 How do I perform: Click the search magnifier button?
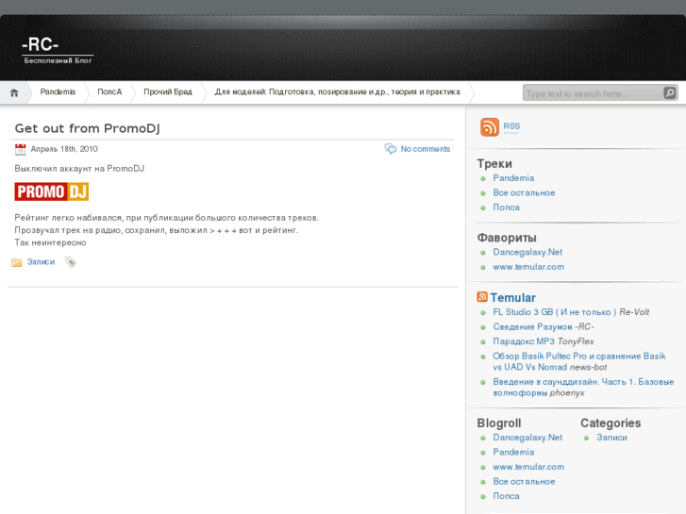tap(669, 92)
